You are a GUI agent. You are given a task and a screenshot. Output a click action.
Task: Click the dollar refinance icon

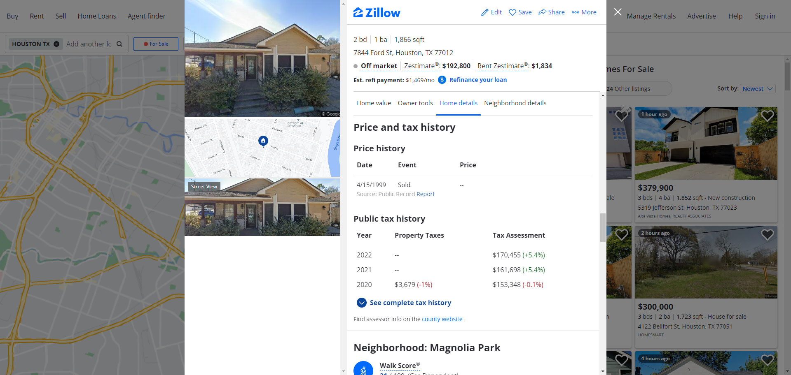coord(442,80)
